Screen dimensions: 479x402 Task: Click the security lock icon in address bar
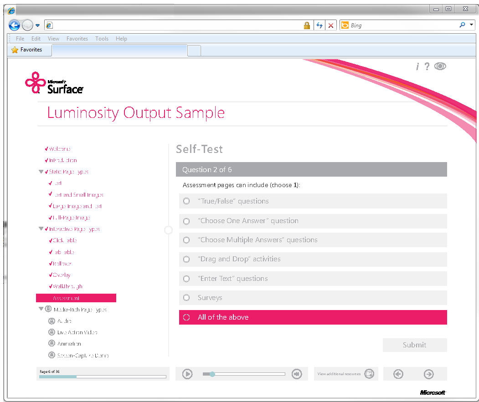307,25
